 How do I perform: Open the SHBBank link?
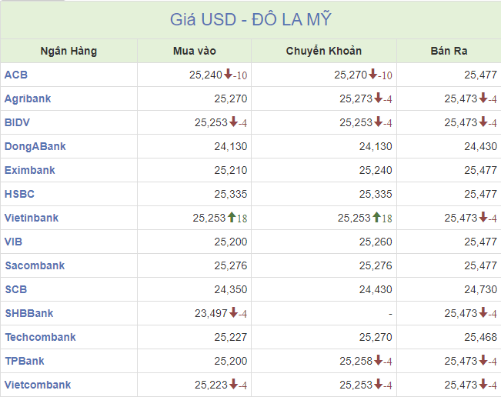point(29,313)
